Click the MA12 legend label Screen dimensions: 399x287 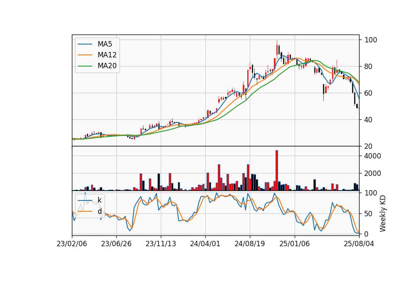pos(107,55)
